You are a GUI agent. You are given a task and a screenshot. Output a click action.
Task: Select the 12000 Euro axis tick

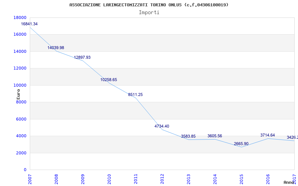[20, 68]
